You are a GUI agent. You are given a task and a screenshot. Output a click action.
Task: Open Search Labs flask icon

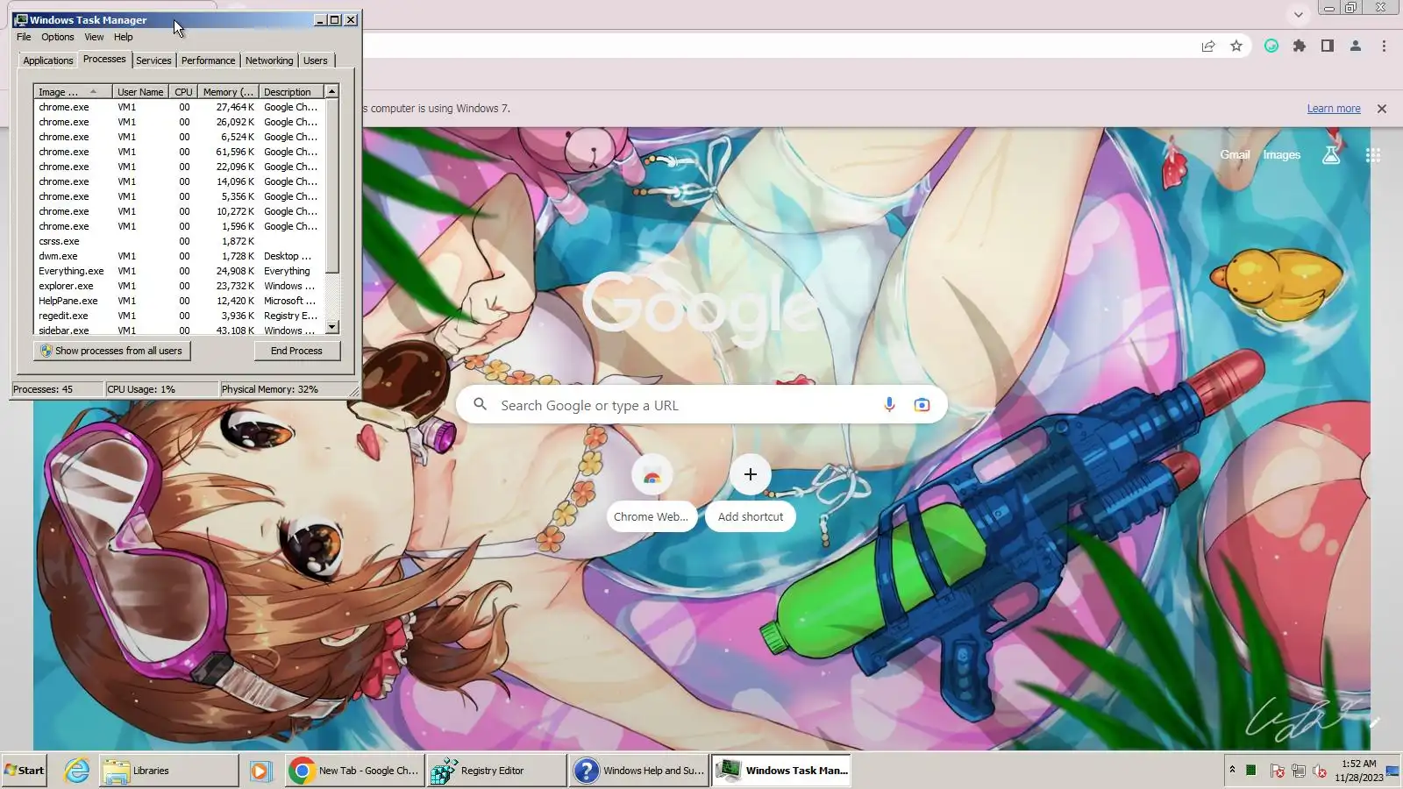point(1331,155)
